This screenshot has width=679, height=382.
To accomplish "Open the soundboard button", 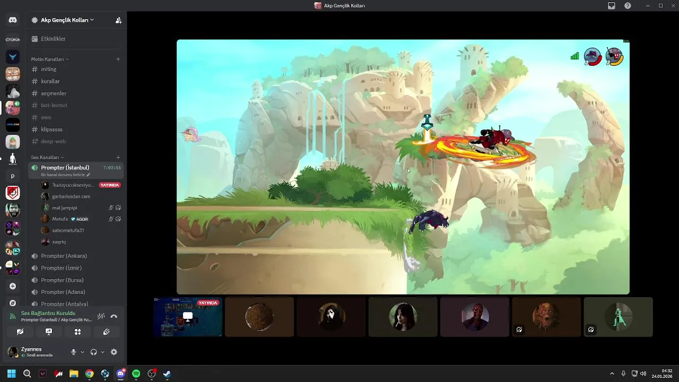I will [106, 332].
